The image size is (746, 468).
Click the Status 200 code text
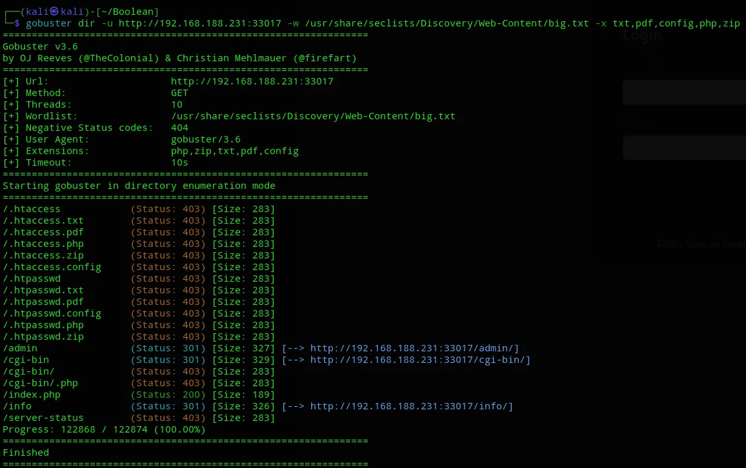click(x=168, y=395)
